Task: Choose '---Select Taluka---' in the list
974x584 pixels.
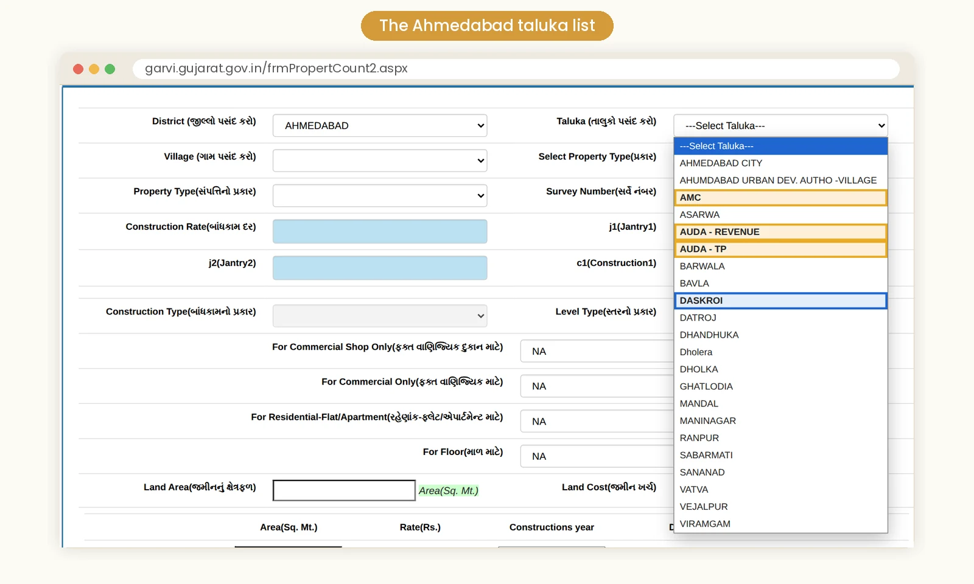Action: click(780, 146)
